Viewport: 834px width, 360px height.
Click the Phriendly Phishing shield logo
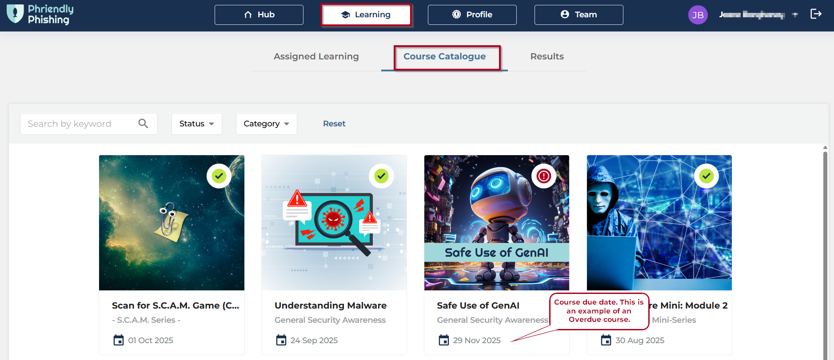click(15, 14)
